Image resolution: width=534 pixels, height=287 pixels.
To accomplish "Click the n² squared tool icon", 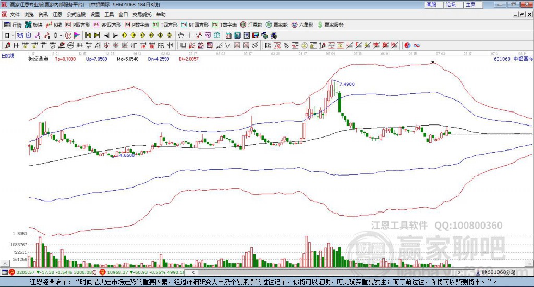I will click(89, 45).
